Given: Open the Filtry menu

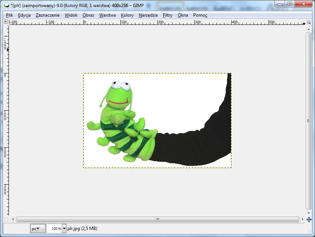Looking at the screenshot, I should (168, 15).
